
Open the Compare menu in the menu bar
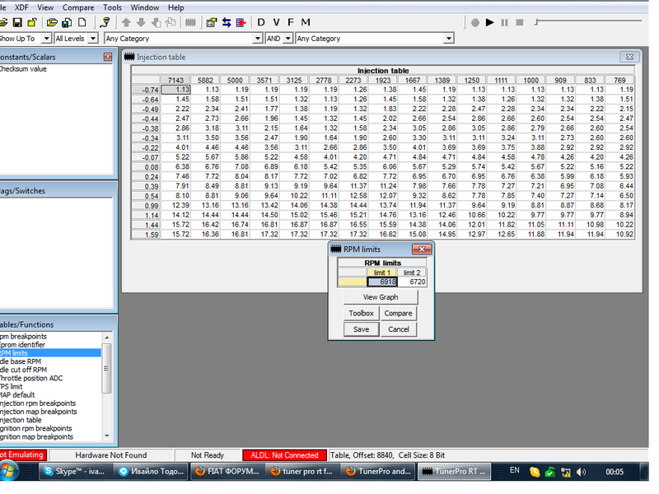pyautogui.click(x=78, y=7)
